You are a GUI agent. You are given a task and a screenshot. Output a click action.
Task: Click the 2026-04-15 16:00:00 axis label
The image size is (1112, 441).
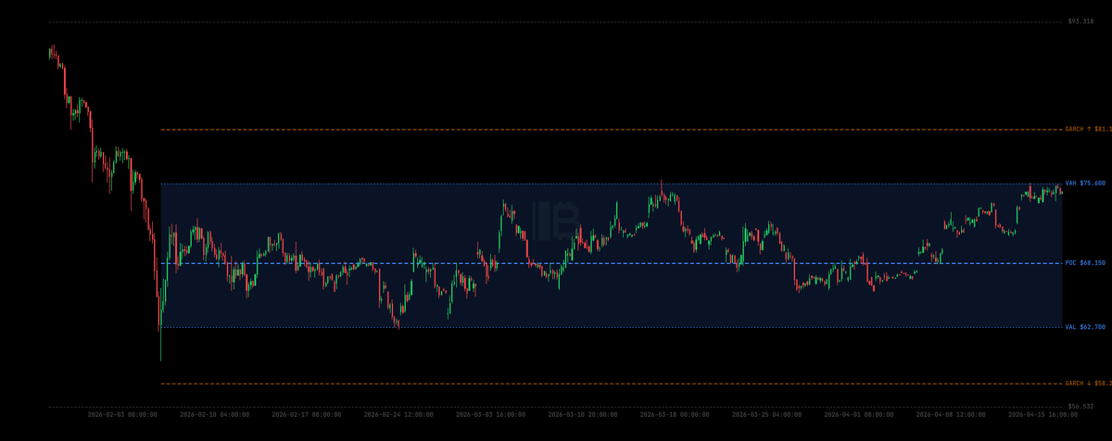[x=1043, y=415]
